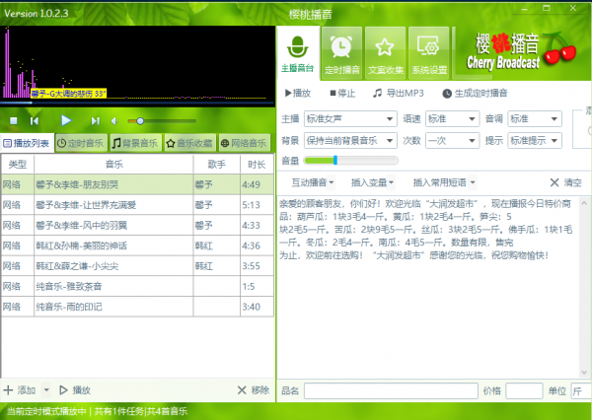
Task: Open the 语速 speed dropdown
Action: coord(452,119)
